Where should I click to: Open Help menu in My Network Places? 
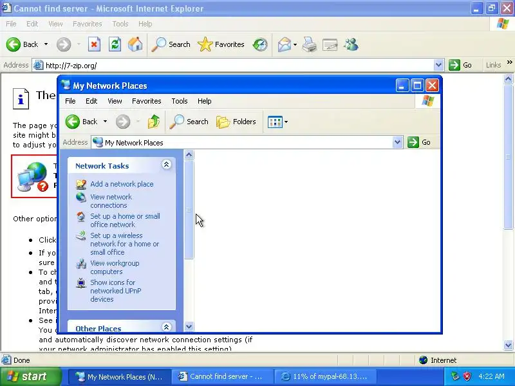click(204, 101)
